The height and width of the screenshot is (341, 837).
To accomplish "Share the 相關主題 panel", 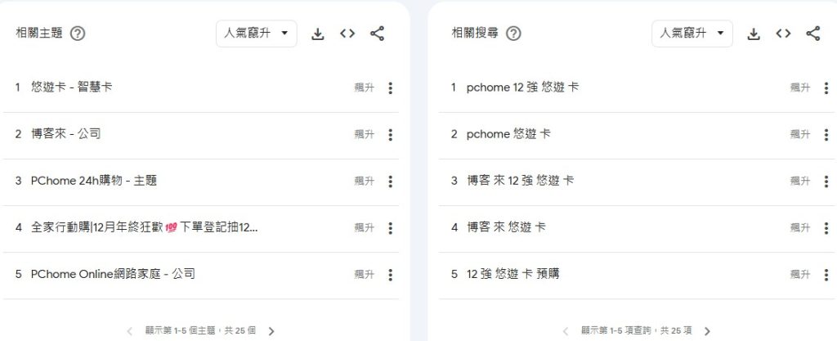I will coord(377,34).
